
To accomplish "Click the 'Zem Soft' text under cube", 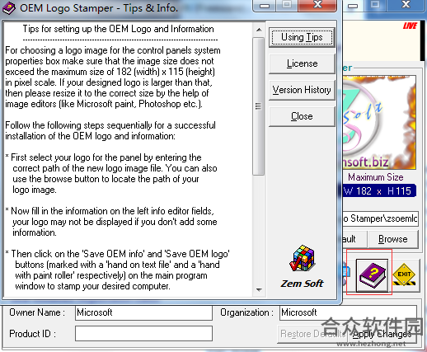I will click(x=302, y=284).
